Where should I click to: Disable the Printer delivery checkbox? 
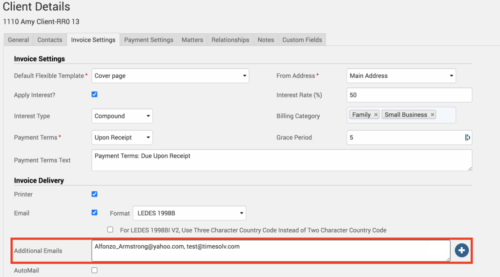click(95, 194)
